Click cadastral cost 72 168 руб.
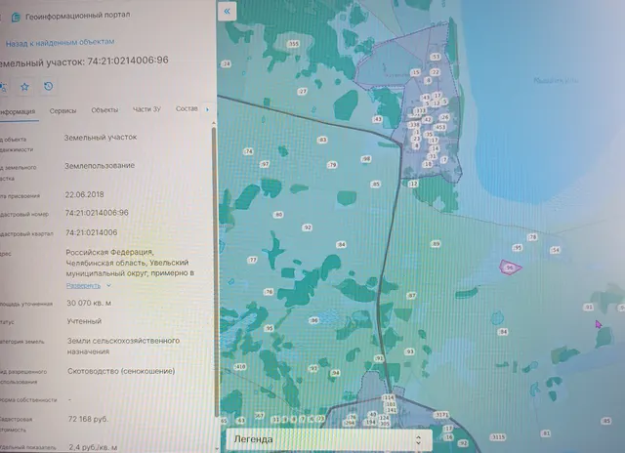 click(88, 419)
